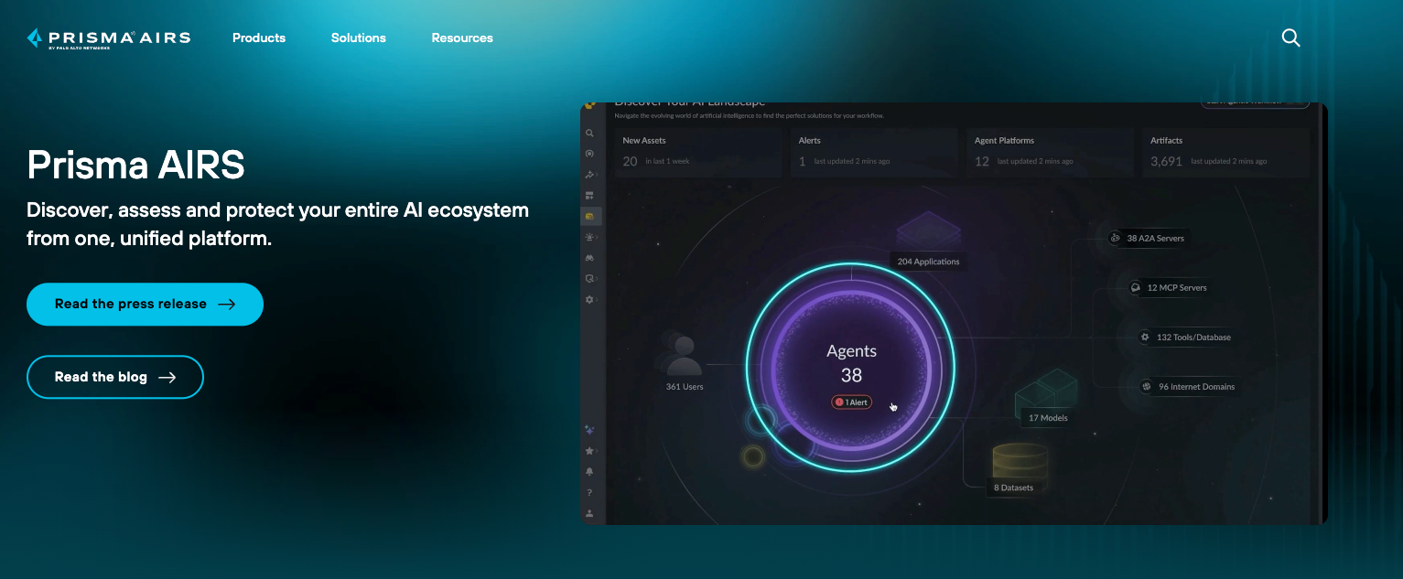The height and width of the screenshot is (579, 1403).
Task: Click the settings gear in dashboard sidebar
Action: pos(590,300)
